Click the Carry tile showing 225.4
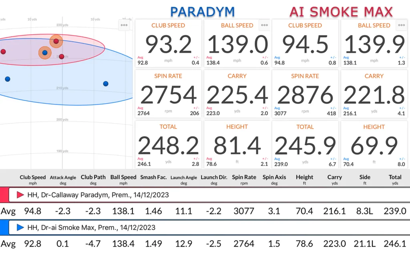This screenshot has width=410, height=253. point(237,94)
